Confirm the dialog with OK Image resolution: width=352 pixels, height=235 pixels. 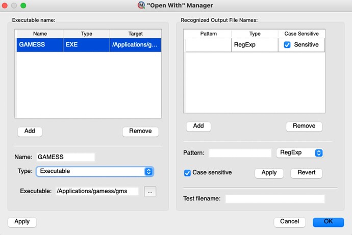pyautogui.click(x=328, y=222)
